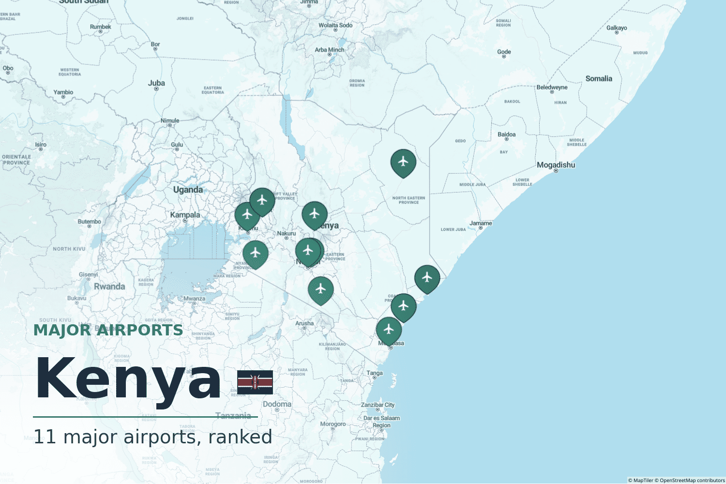
Task: Click the Mwanza city label
Action: coord(195,299)
